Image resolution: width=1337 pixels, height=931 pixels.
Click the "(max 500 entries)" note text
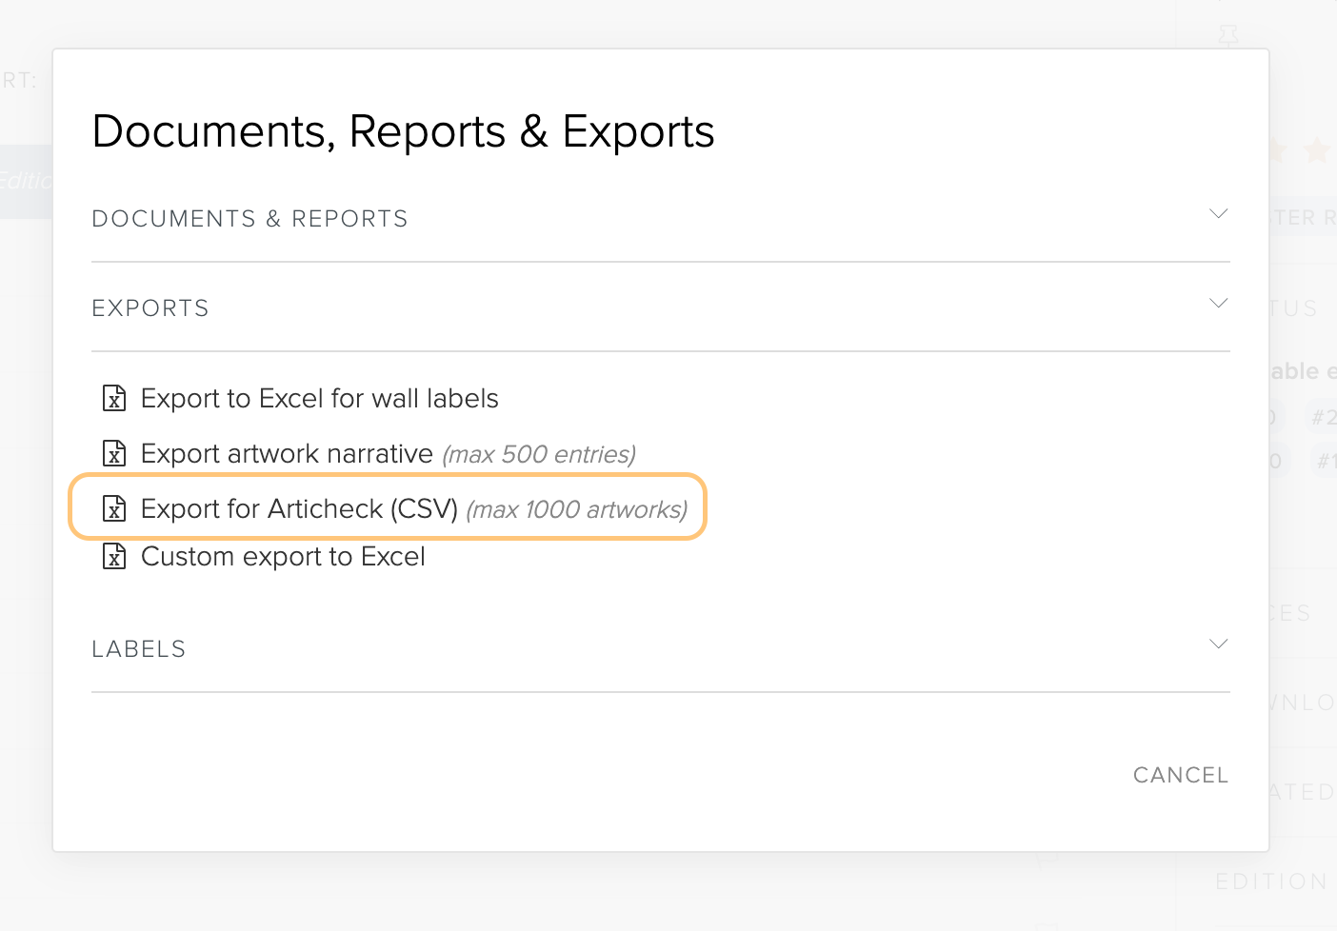pos(539,454)
